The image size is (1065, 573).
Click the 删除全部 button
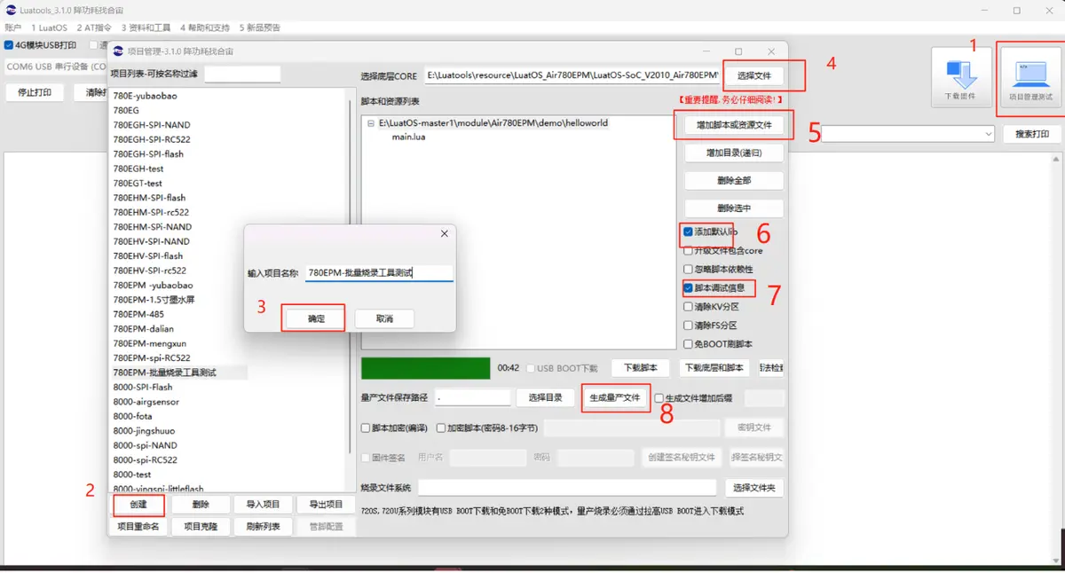[734, 181]
